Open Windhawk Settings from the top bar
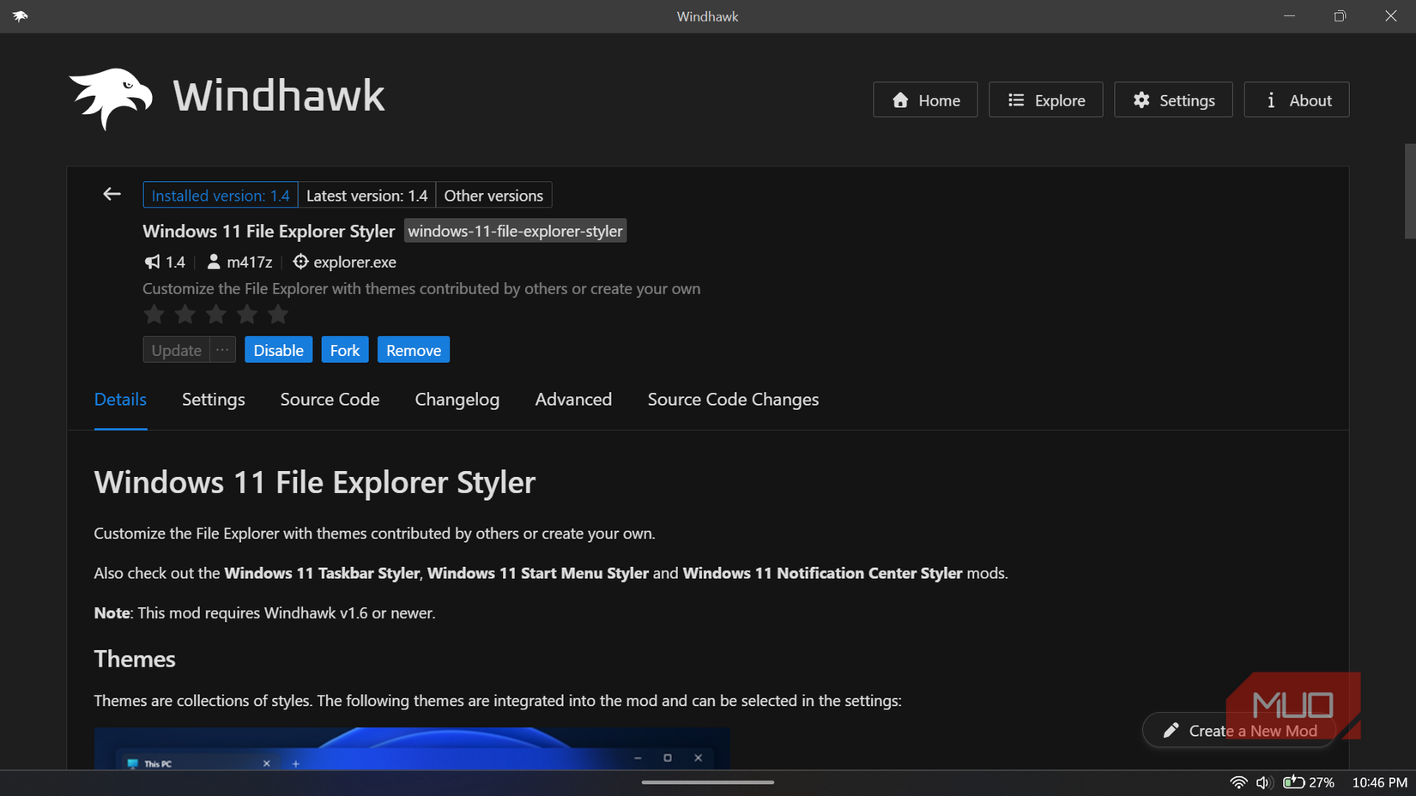 click(1173, 100)
